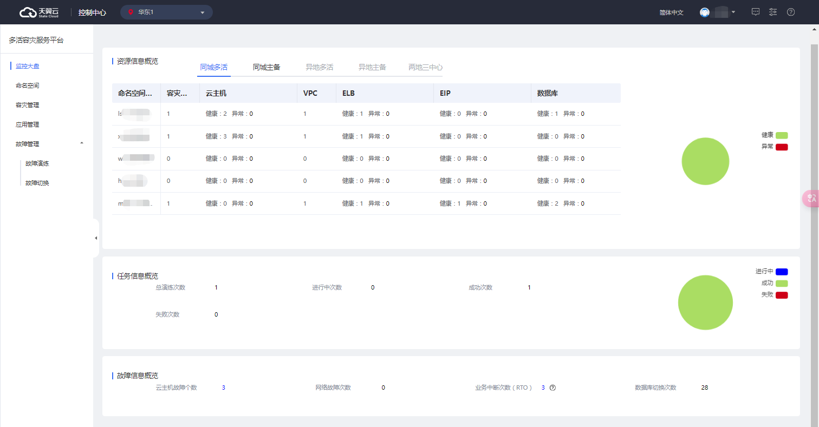Click the ELB column header

click(x=385, y=93)
